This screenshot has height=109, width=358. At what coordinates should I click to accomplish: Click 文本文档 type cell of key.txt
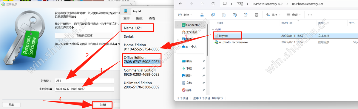click(324, 36)
